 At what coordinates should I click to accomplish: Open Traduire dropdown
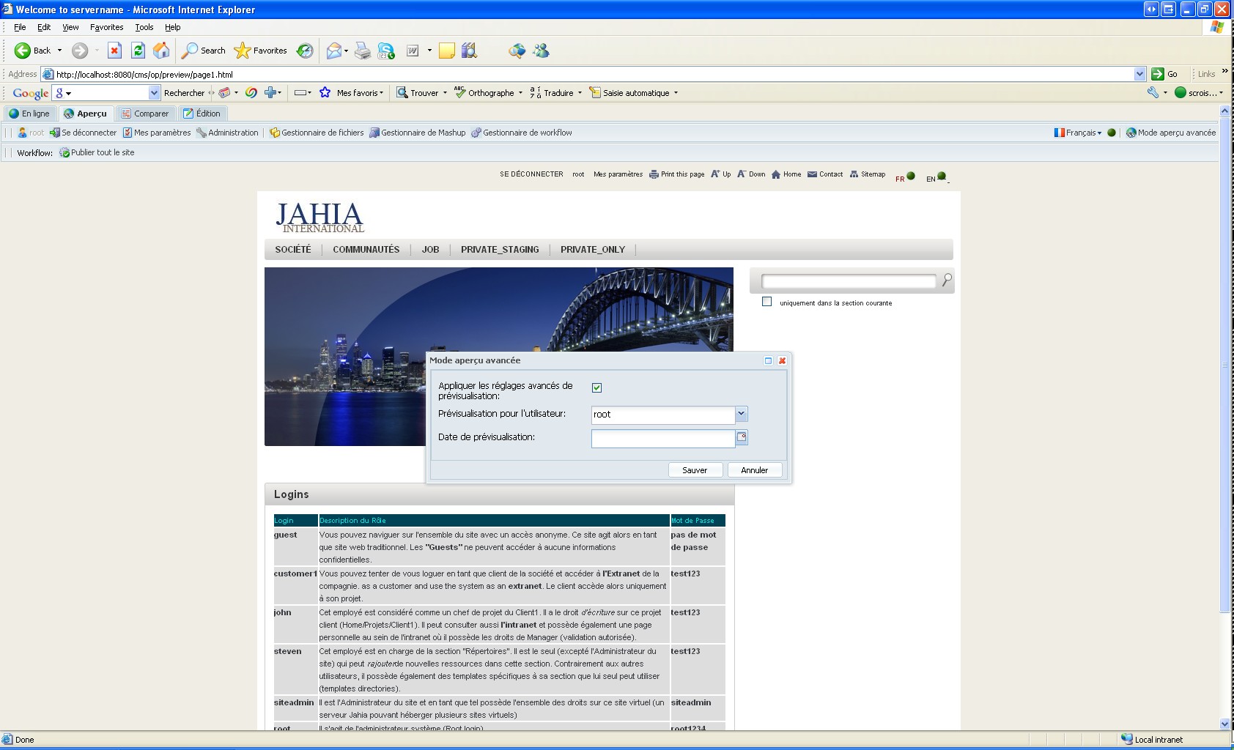click(x=555, y=93)
